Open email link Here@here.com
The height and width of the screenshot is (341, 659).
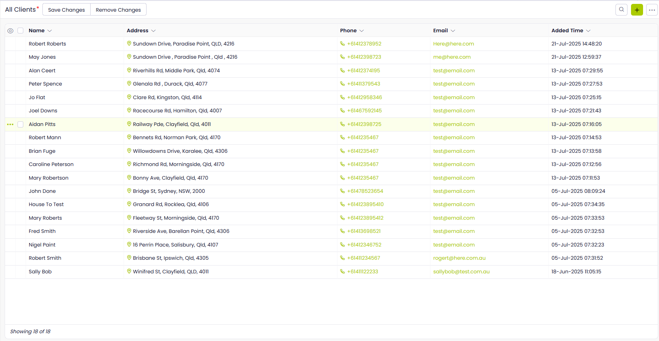[453, 44]
